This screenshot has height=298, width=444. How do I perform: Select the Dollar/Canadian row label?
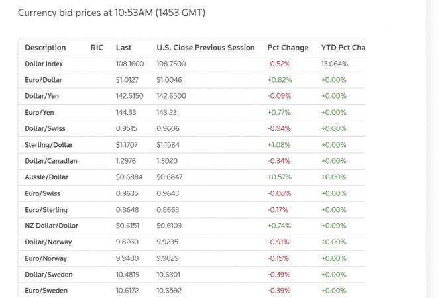tap(51, 161)
